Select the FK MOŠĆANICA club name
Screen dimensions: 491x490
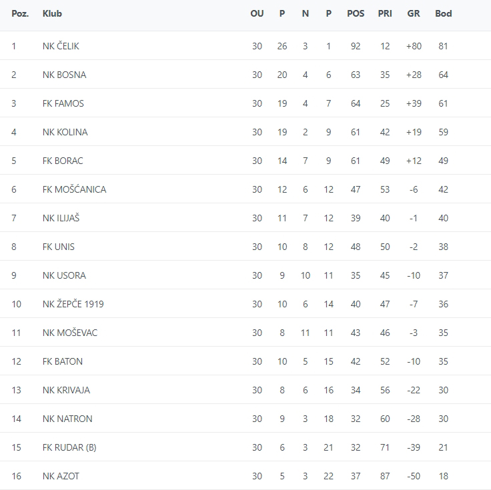pyautogui.click(x=74, y=189)
